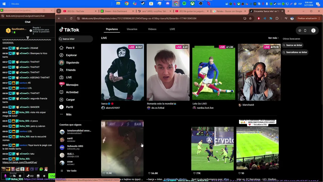Image resolution: width=323 pixels, height=182 pixels.
Task: Bookmark this page with the star icon
Action: (x=250, y=18)
